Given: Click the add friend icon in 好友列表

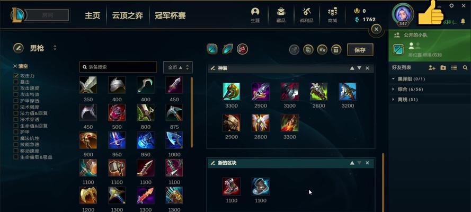Looking at the screenshot, I should 432,68.
